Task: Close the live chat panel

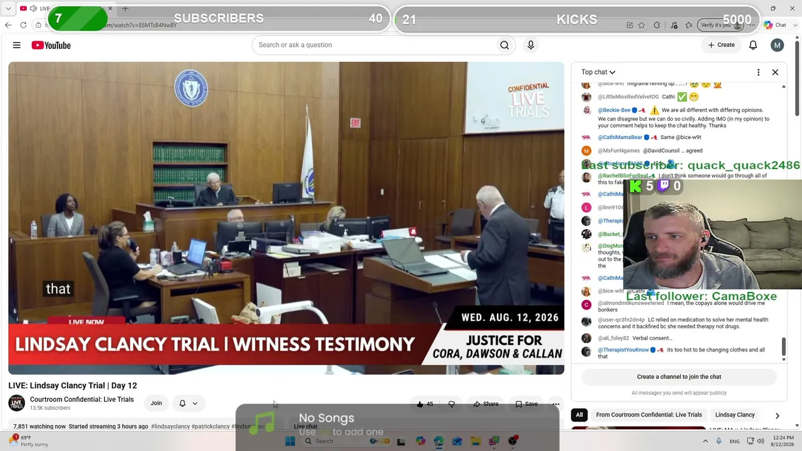Action: [x=775, y=72]
